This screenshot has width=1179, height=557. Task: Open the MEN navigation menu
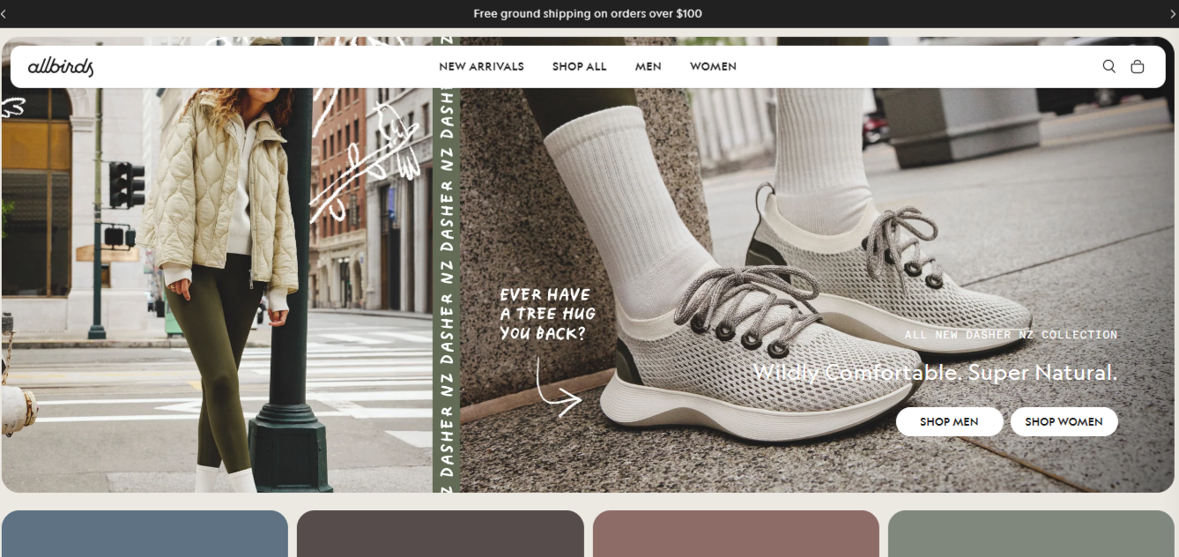point(649,66)
